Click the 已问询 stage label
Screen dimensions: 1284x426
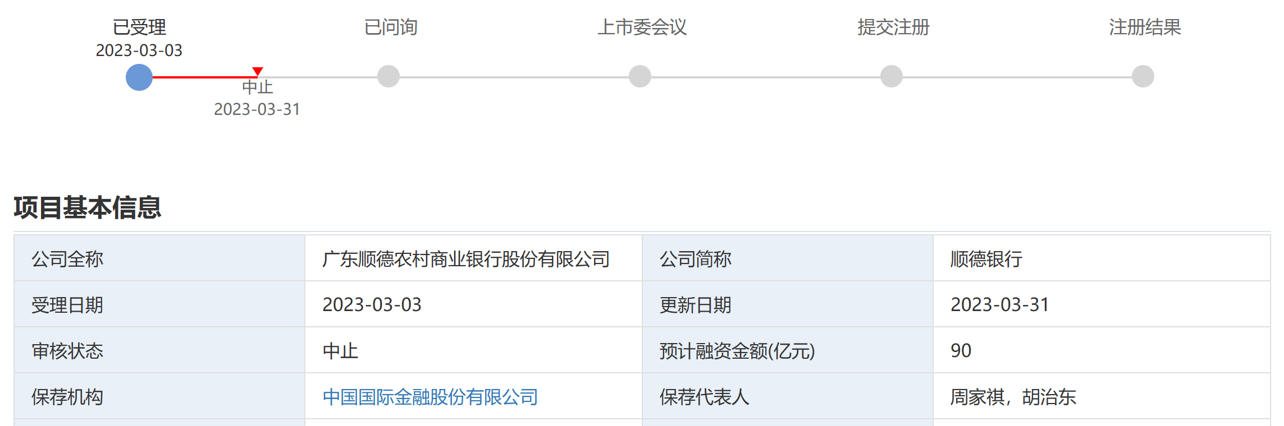[391, 27]
